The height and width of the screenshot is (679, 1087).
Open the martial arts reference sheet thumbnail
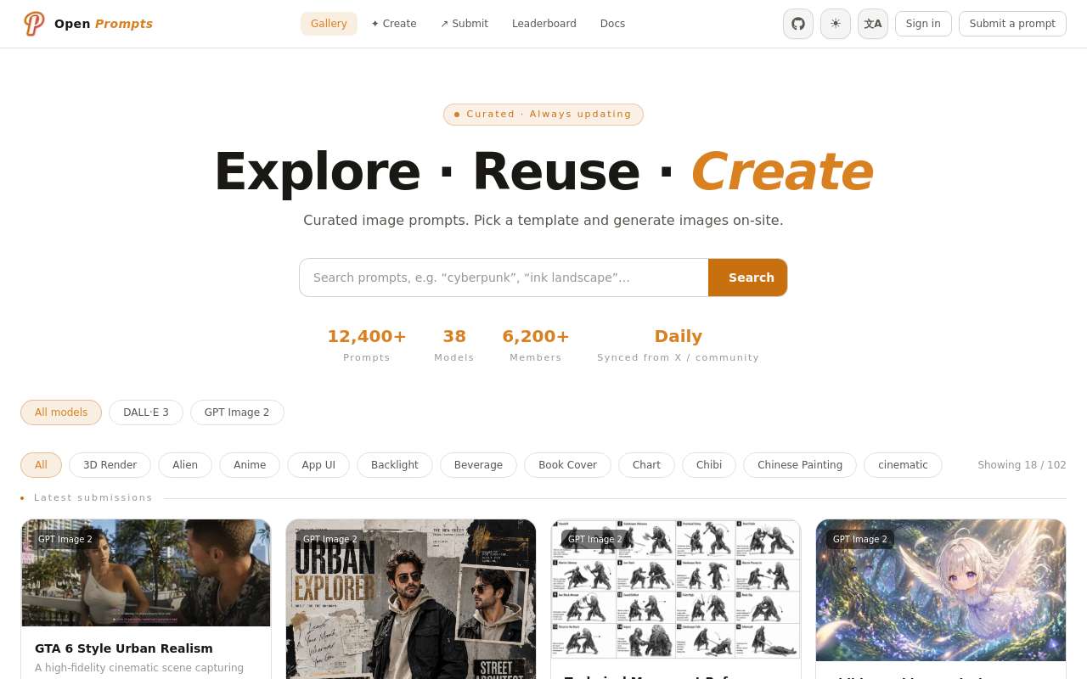676,589
